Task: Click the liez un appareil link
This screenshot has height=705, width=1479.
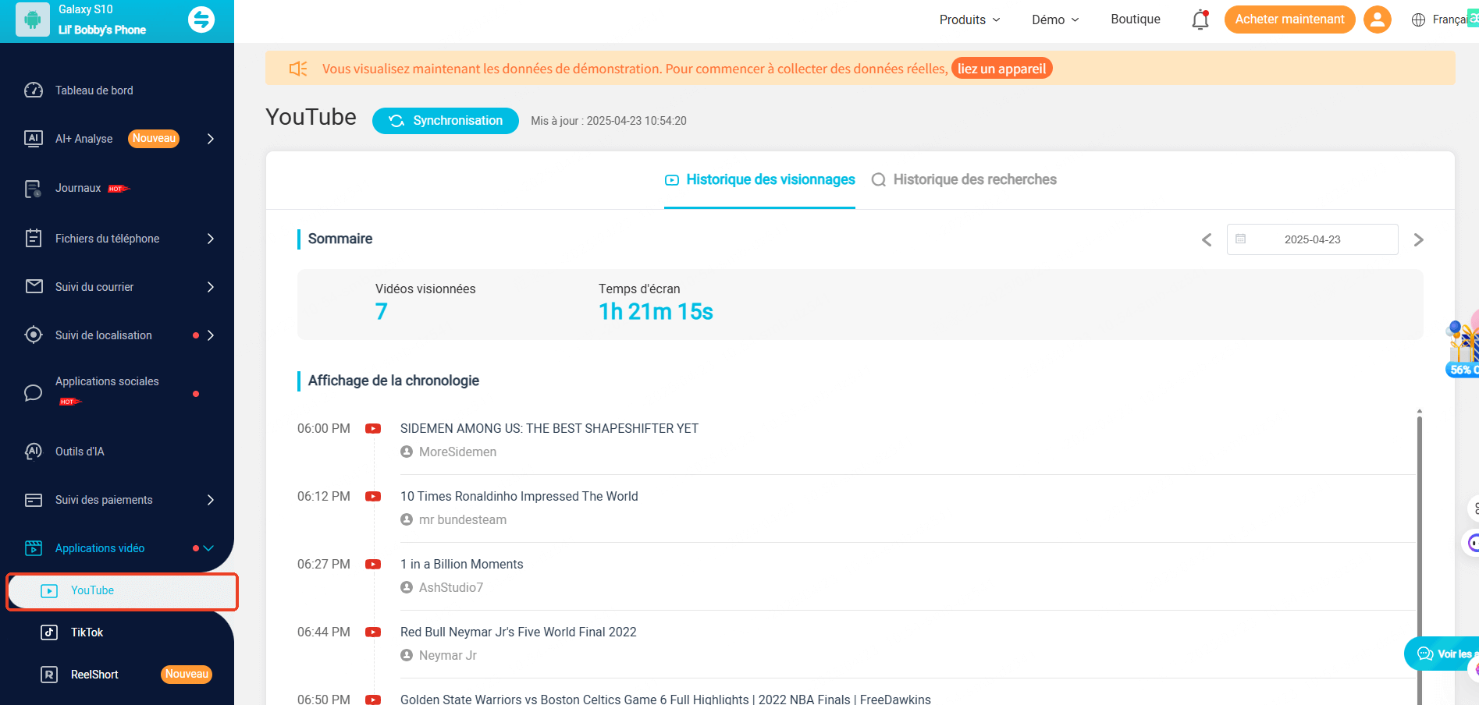Action: point(1001,69)
